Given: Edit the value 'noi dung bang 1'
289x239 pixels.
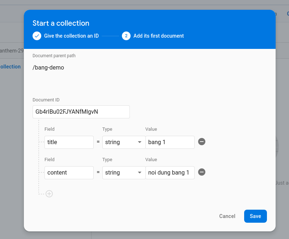Looking at the screenshot, I should coord(170,173).
